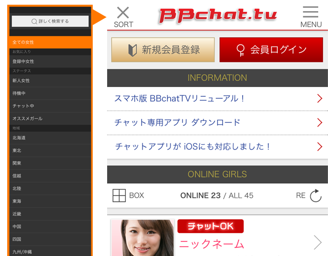Click the チャットOK badge
Viewport: 328px width, 256px height.
[x=211, y=226]
